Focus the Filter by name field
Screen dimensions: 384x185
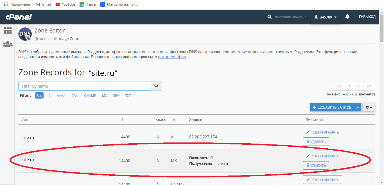[x=85, y=86]
